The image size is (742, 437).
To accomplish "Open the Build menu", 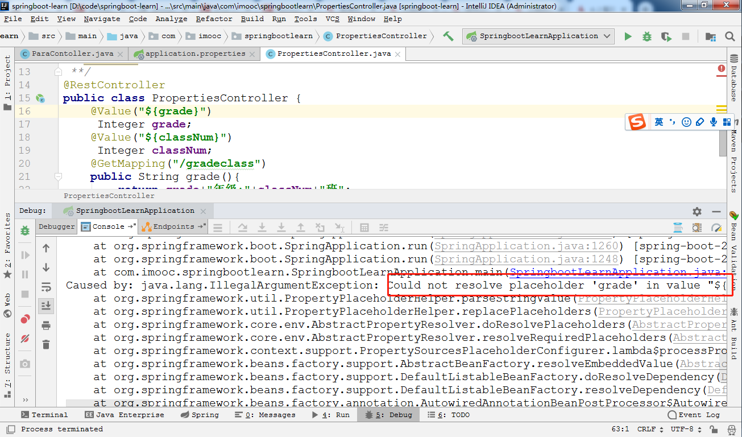I will [252, 19].
